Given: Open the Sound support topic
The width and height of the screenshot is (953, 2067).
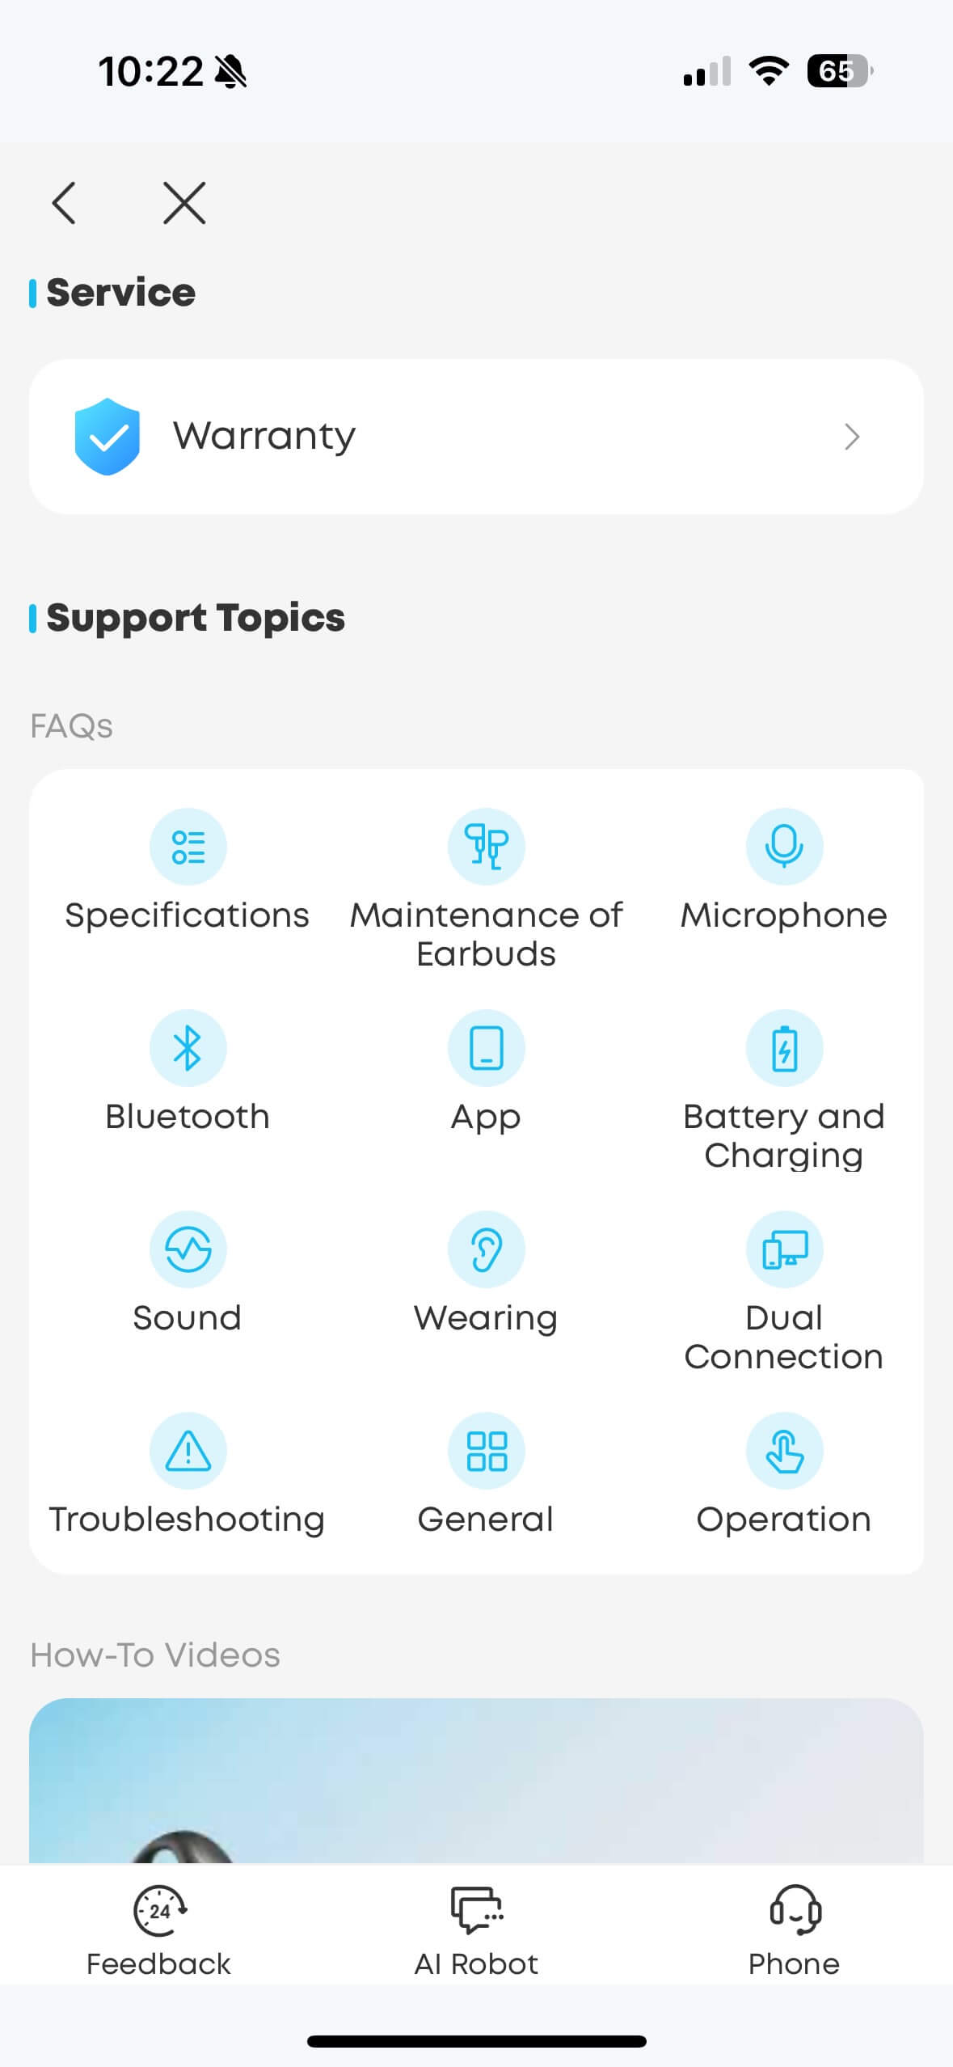Looking at the screenshot, I should point(188,1249).
